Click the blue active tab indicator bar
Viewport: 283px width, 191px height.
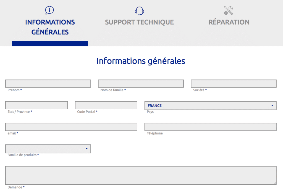tap(50, 44)
